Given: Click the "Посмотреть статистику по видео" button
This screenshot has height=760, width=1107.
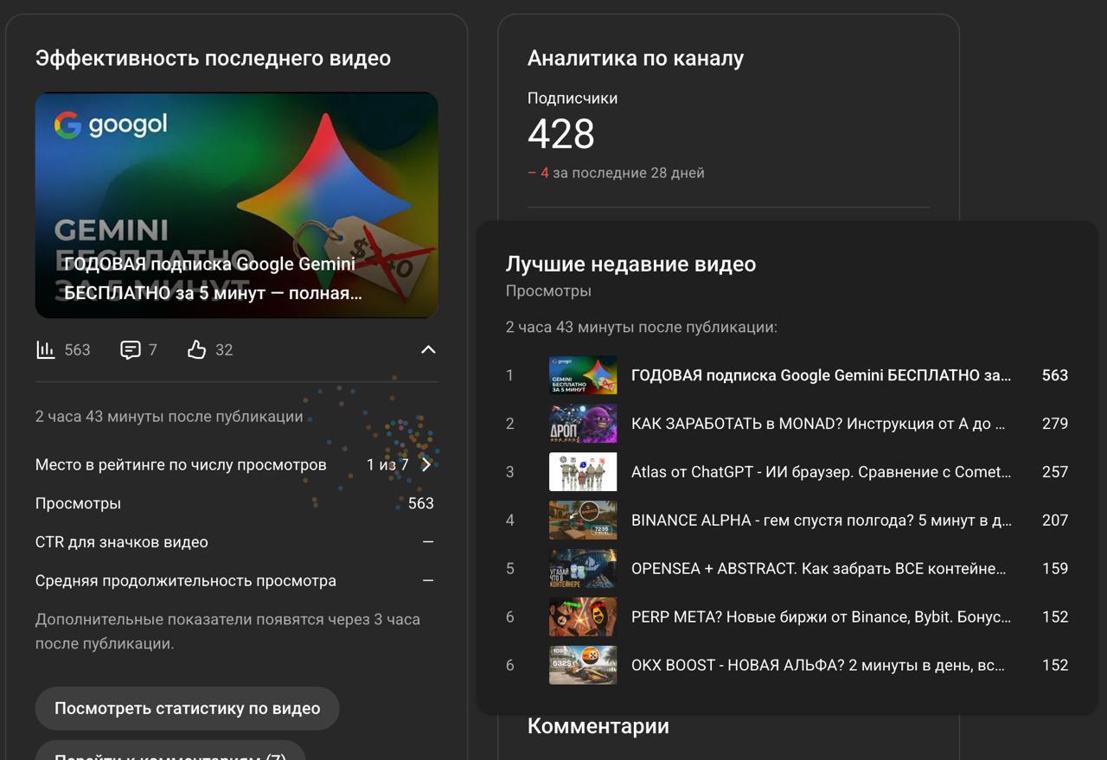Looking at the screenshot, I should [187, 709].
